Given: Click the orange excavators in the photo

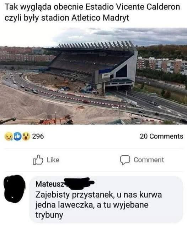Looking at the screenshot, I should [56, 120].
